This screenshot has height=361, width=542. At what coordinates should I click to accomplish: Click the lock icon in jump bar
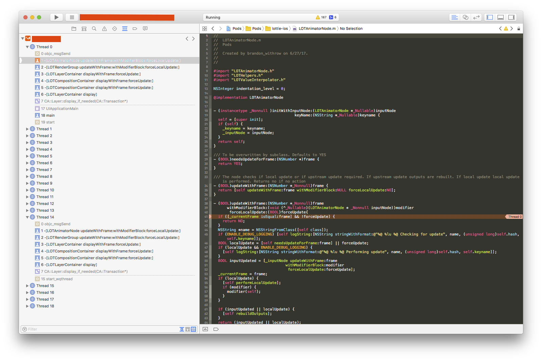tap(519, 29)
